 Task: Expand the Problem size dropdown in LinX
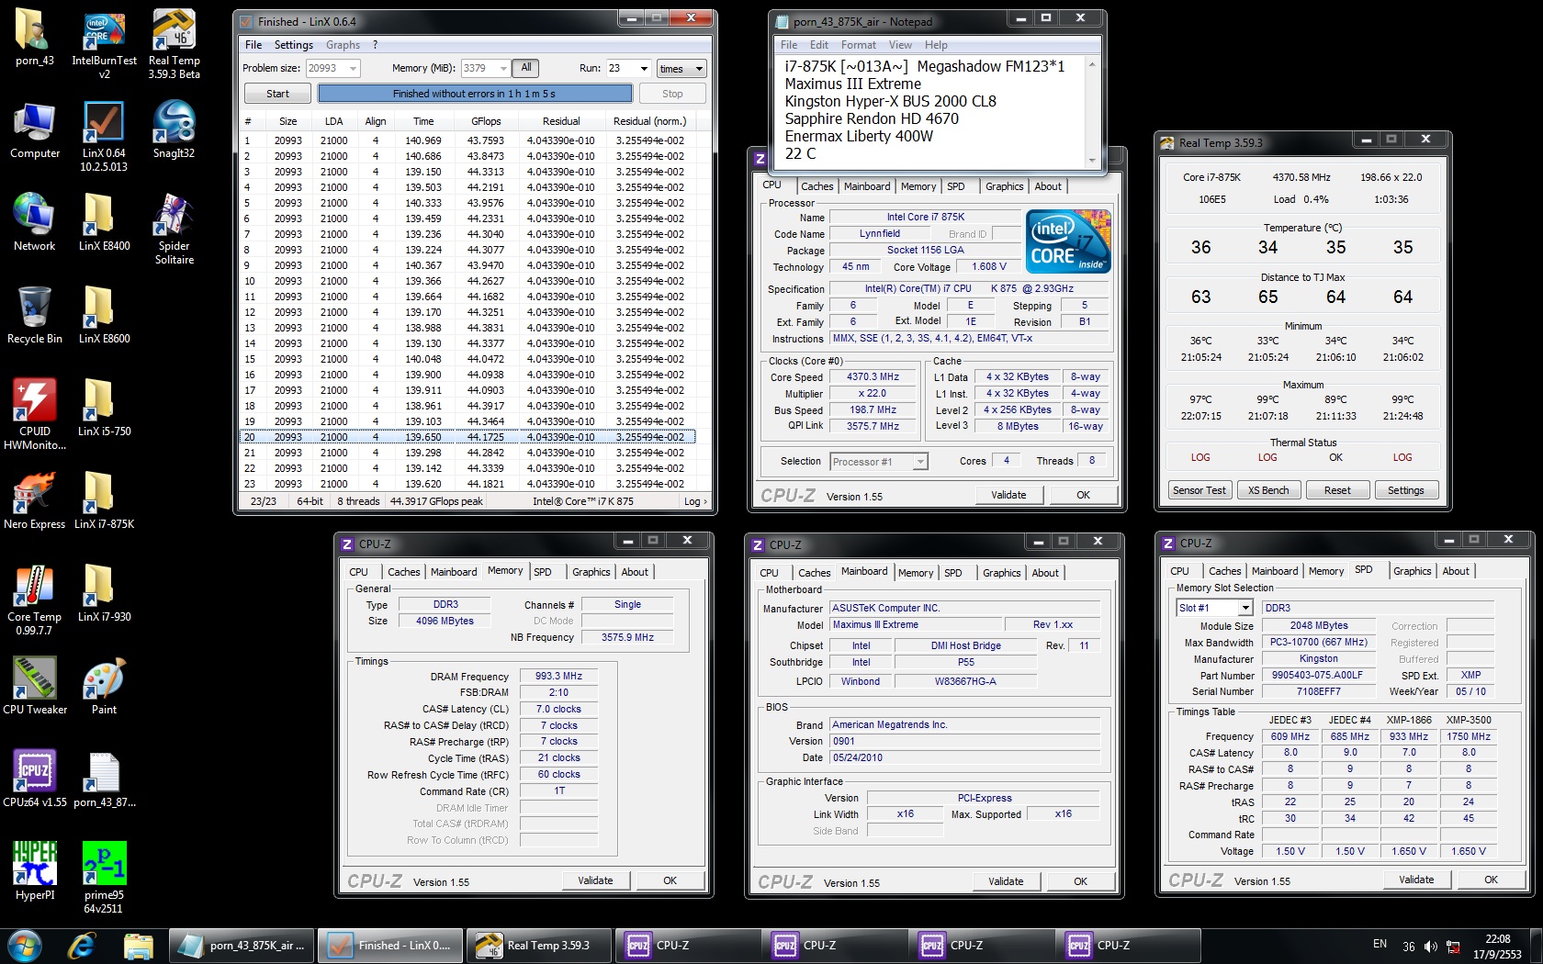[x=353, y=69]
